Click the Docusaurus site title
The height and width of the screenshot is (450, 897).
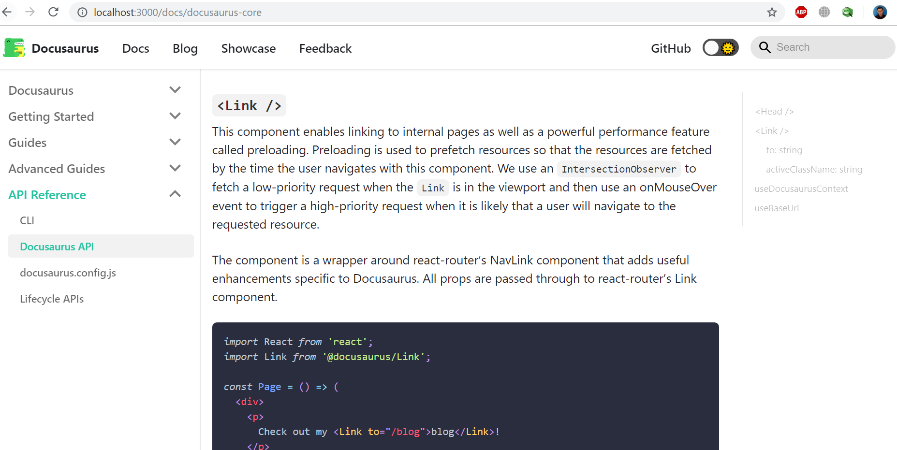65,48
